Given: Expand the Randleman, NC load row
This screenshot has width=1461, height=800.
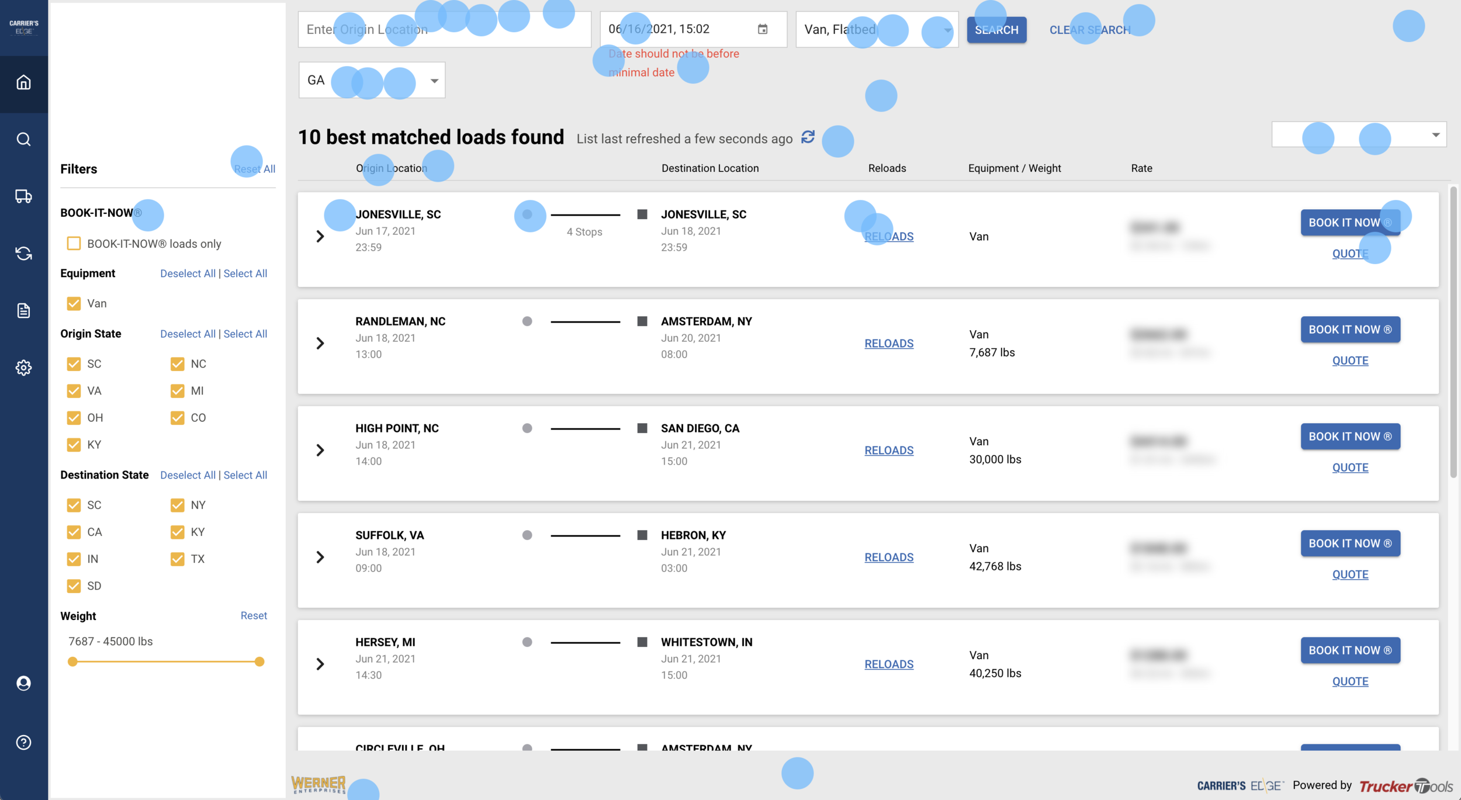Looking at the screenshot, I should [320, 344].
